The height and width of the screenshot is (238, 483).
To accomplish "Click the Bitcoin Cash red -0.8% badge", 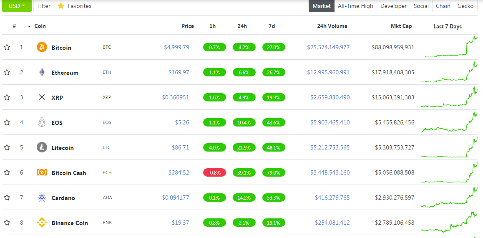I will (x=214, y=172).
